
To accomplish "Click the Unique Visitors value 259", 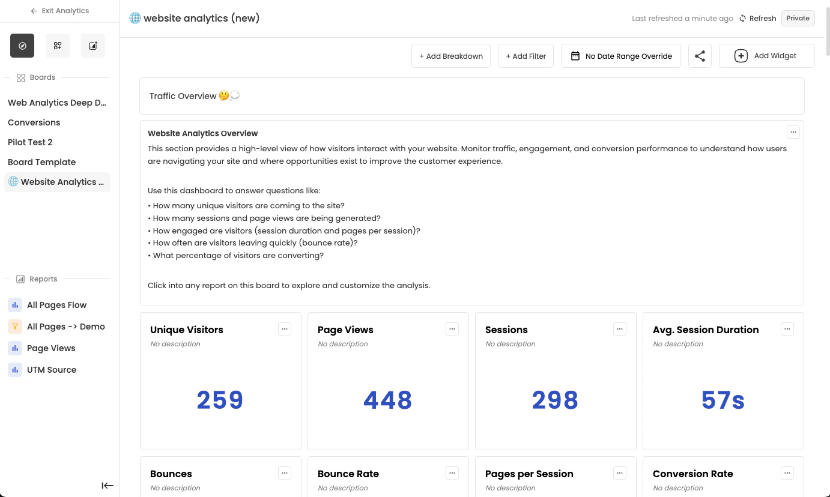I will 220,400.
